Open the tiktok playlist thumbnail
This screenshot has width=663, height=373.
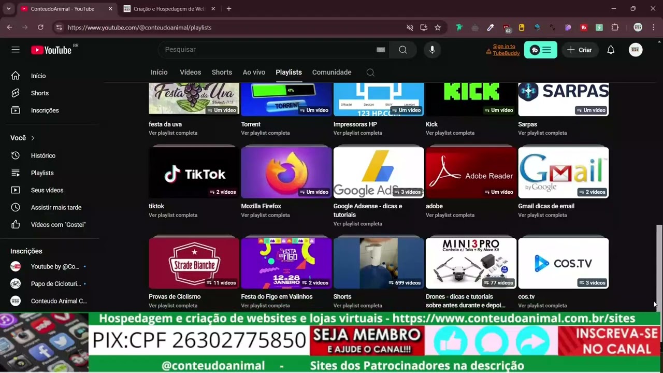(194, 173)
